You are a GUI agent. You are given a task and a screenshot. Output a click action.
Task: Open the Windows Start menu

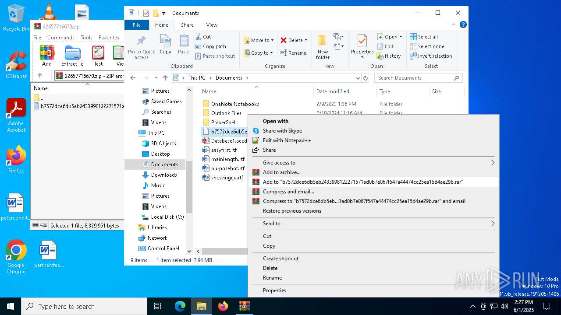coord(11,306)
